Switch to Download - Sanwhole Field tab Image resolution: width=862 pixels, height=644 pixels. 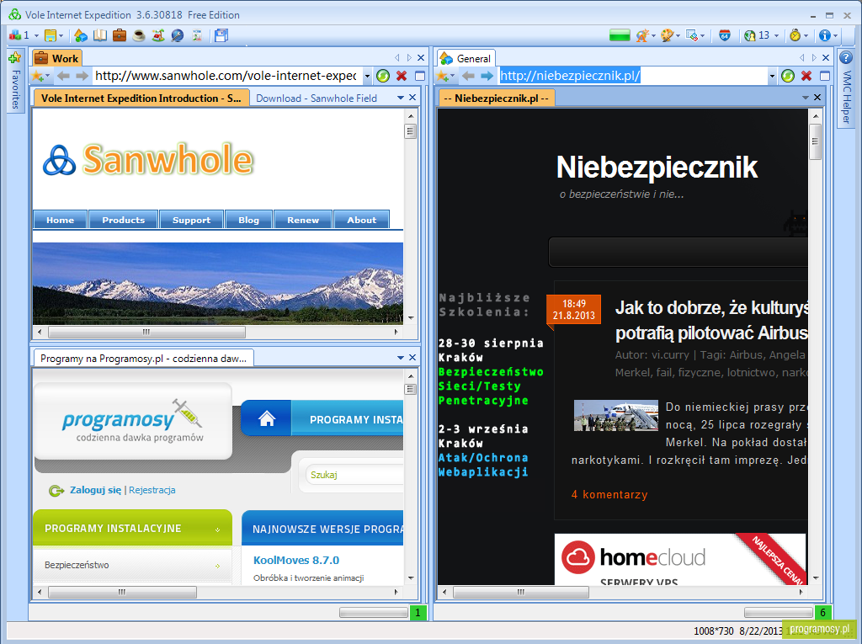point(317,98)
